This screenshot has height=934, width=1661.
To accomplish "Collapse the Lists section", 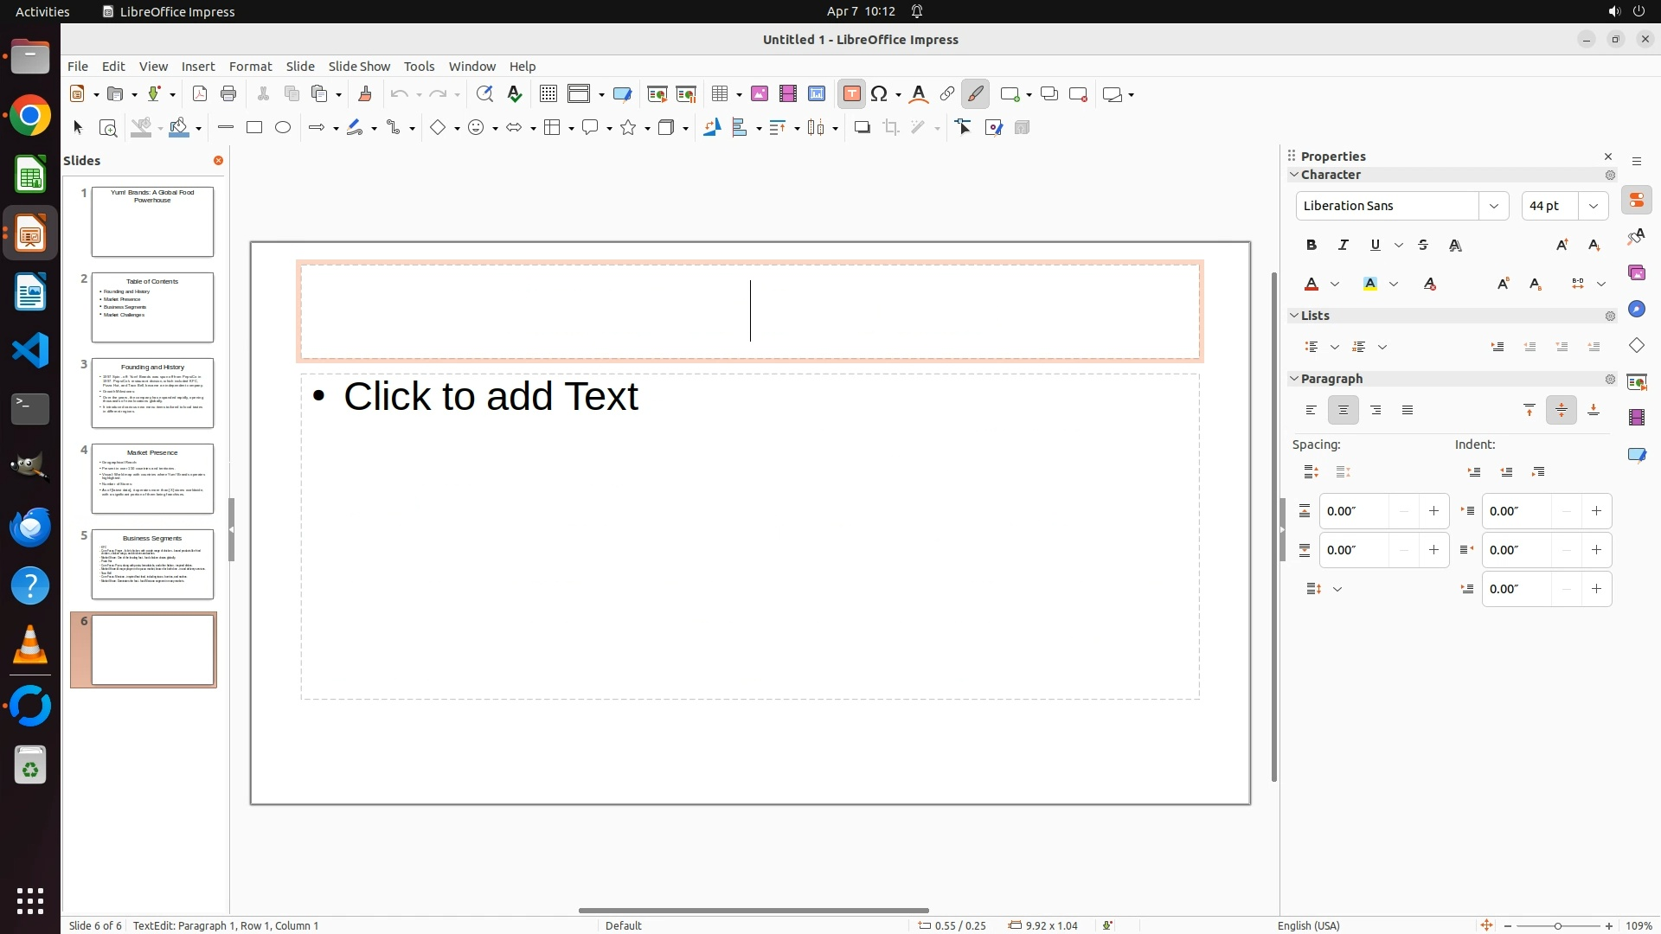I will (x=1295, y=316).
